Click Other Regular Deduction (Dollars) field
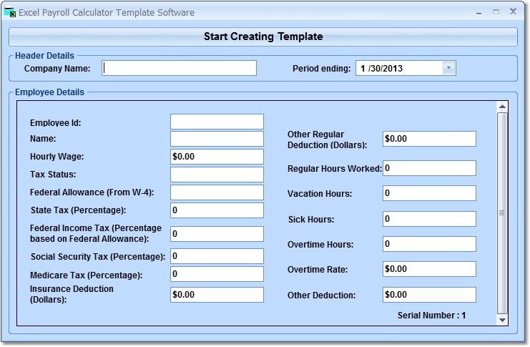530x347 pixels. pos(429,139)
